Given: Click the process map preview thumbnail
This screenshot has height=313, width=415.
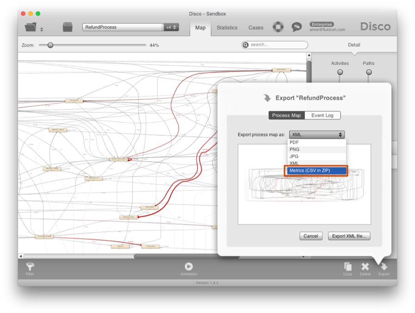Looking at the screenshot, I should point(304,184).
